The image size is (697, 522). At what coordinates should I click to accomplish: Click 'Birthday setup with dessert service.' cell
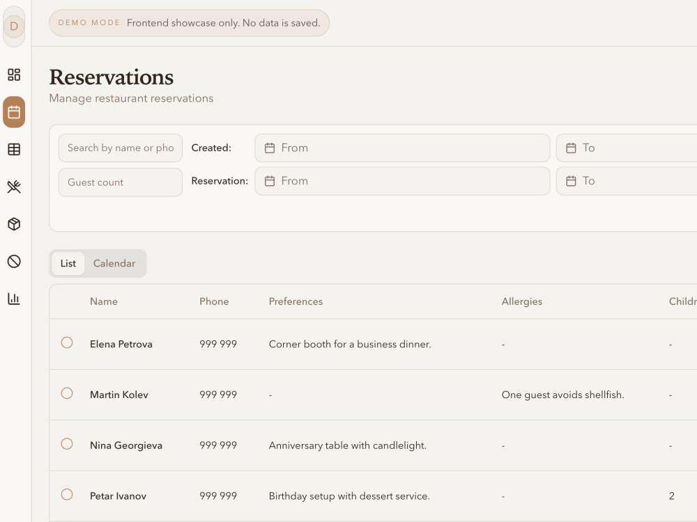(x=349, y=496)
